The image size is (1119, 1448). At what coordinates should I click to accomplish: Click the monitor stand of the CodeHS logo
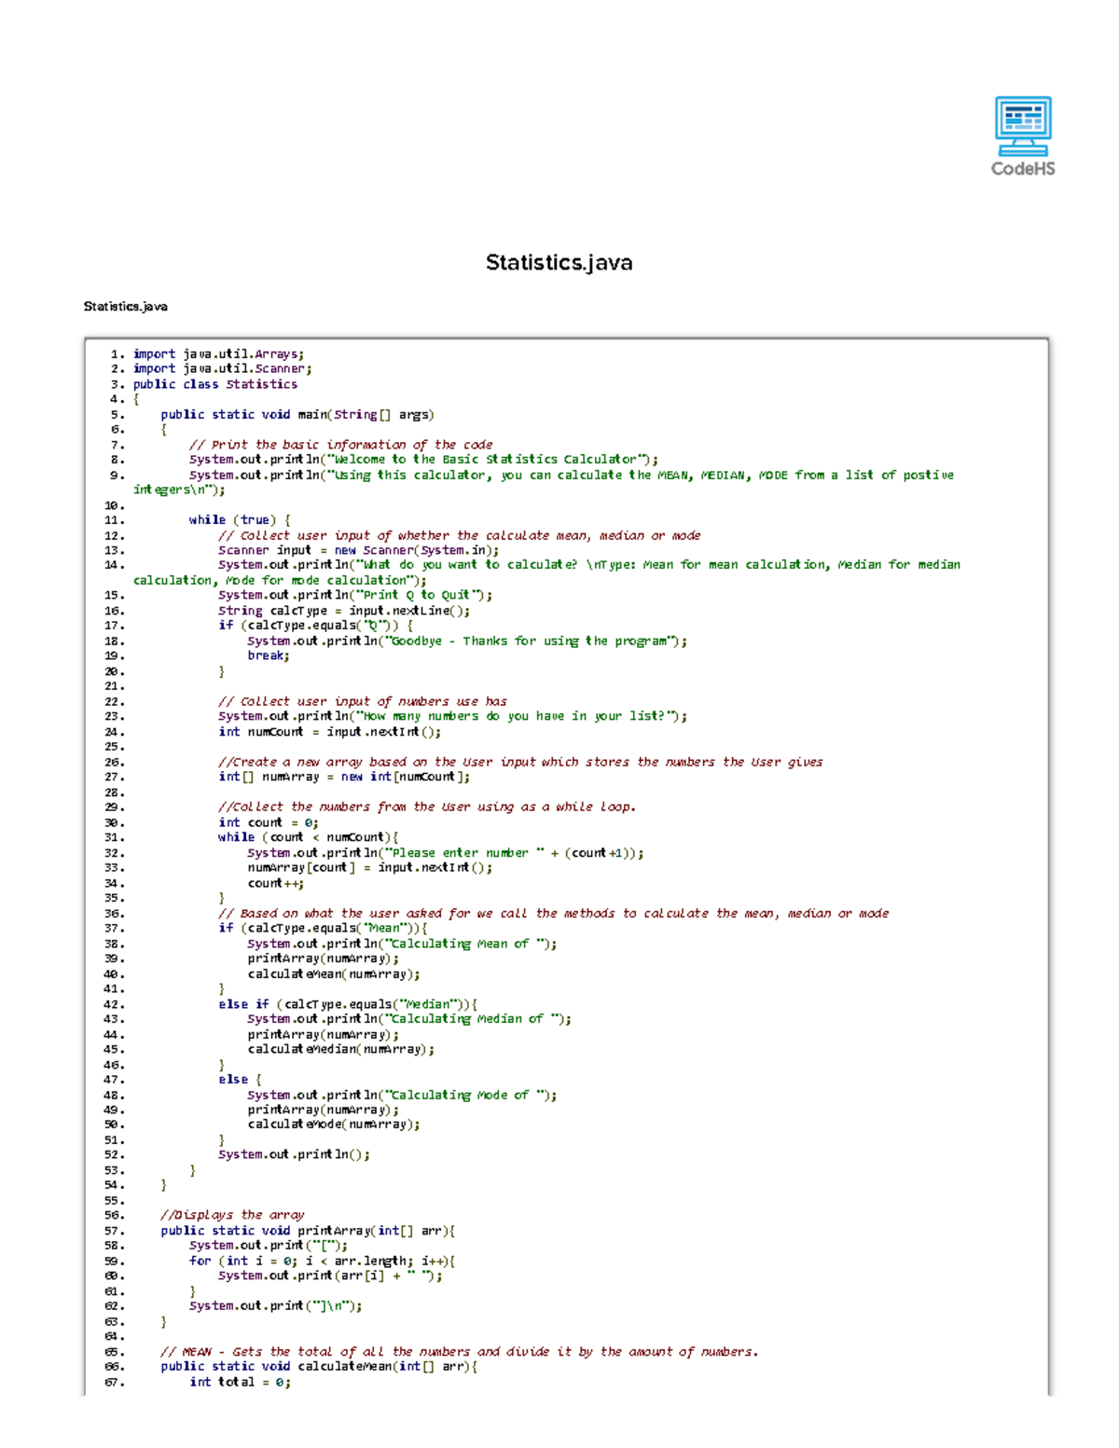1022,149
